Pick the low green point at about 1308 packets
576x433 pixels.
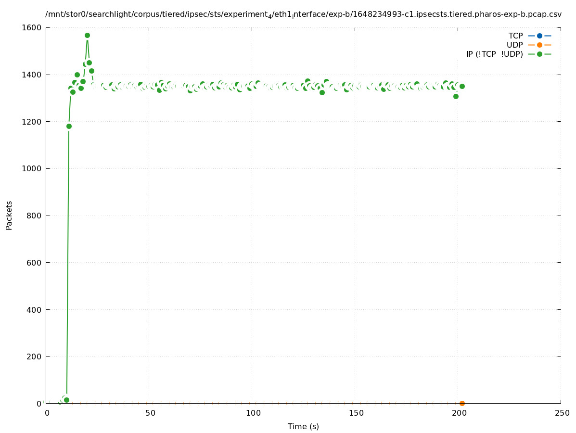456,96
